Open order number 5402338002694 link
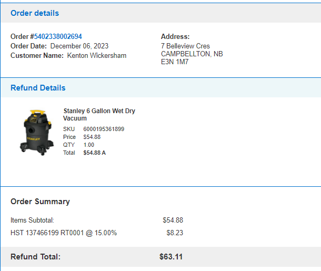321x271 pixels. pyautogui.click(x=58, y=36)
